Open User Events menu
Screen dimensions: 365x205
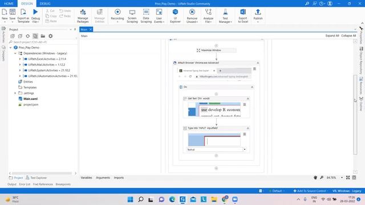[x=159, y=15]
